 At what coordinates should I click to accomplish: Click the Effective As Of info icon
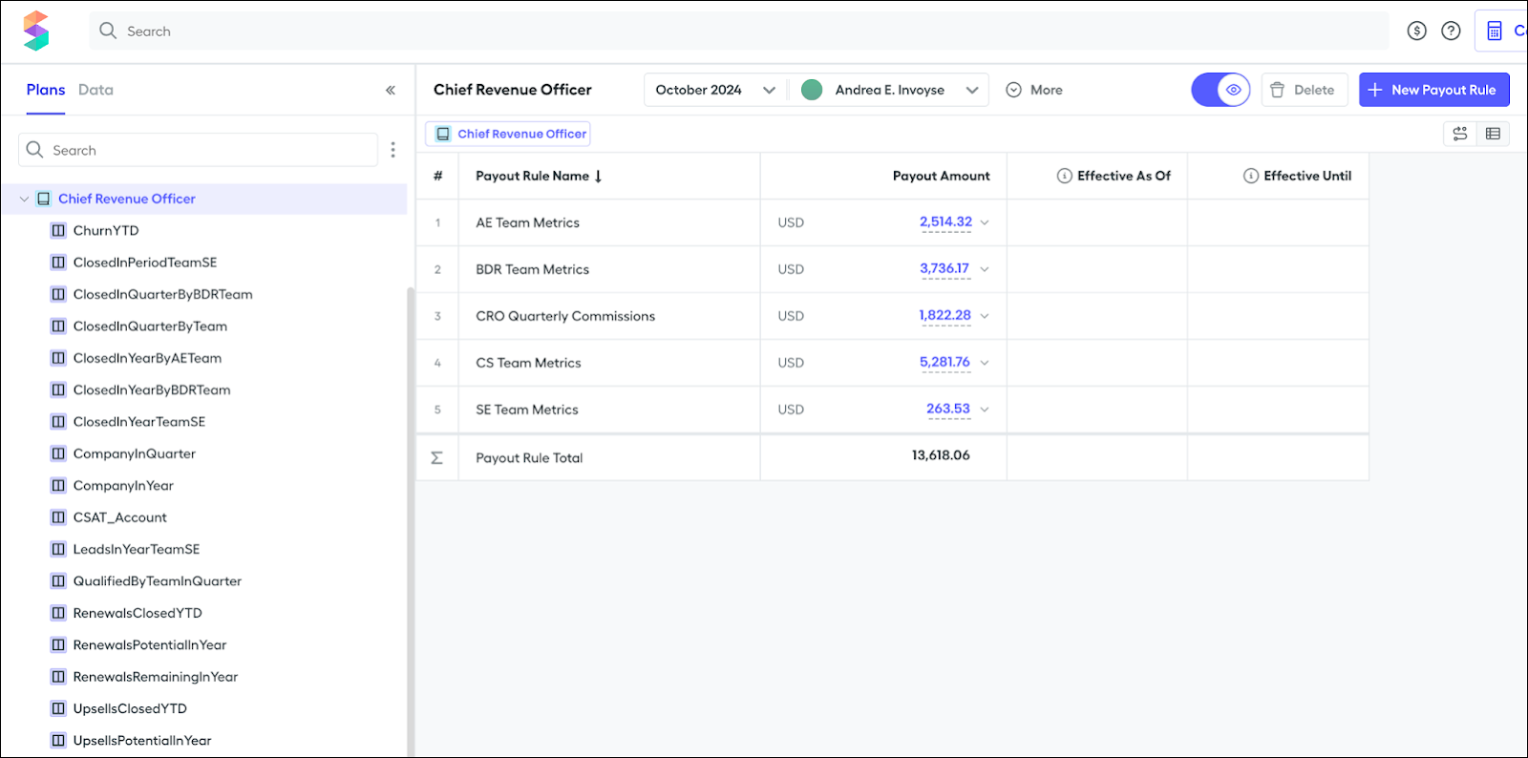(x=1064, y=176)
